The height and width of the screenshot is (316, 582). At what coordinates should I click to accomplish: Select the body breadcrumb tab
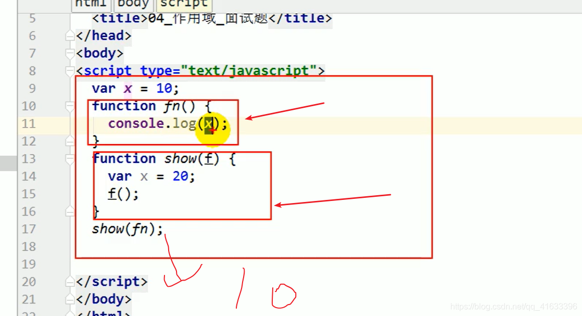click(133, 5)
